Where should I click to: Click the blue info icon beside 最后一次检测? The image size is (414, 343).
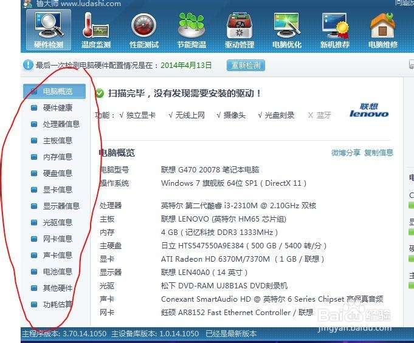pos(28,65)
